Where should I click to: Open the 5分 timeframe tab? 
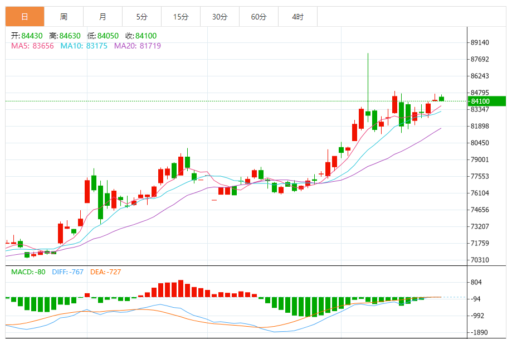[142, 16]
